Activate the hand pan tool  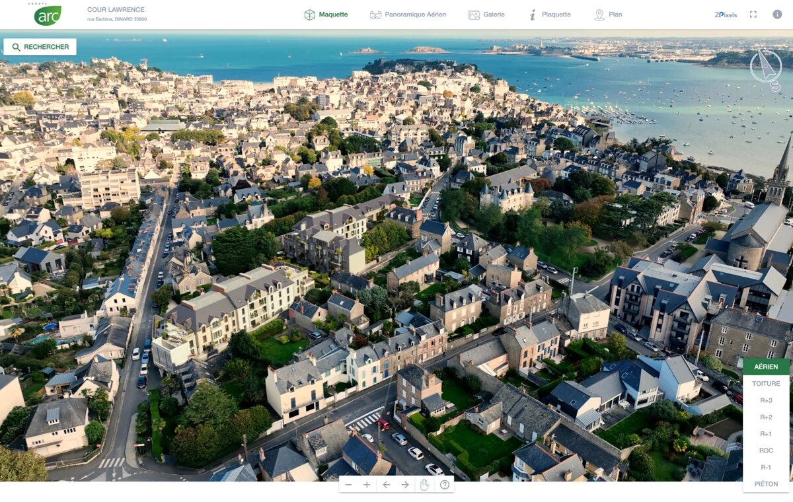click(x=424, y=485)
